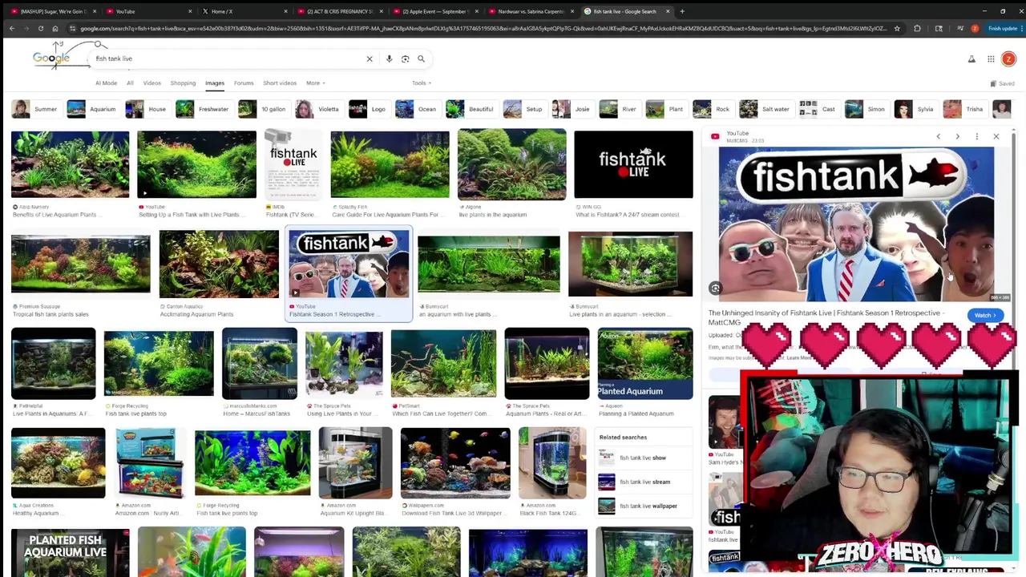Close the image preview panel
The width and height of the screenshot is (1026, 577).
[996, 136]
